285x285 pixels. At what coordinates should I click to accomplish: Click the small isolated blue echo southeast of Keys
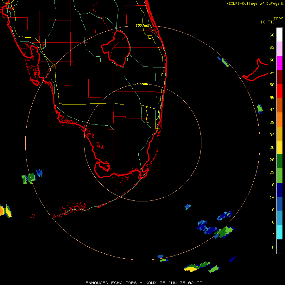pyautogui.click(x=187, y=207)
